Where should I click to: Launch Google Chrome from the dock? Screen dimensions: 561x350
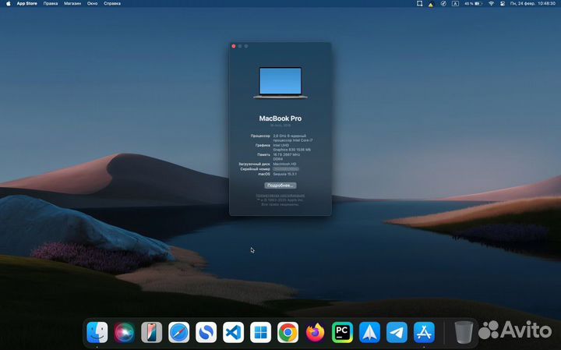pos(288,333)
